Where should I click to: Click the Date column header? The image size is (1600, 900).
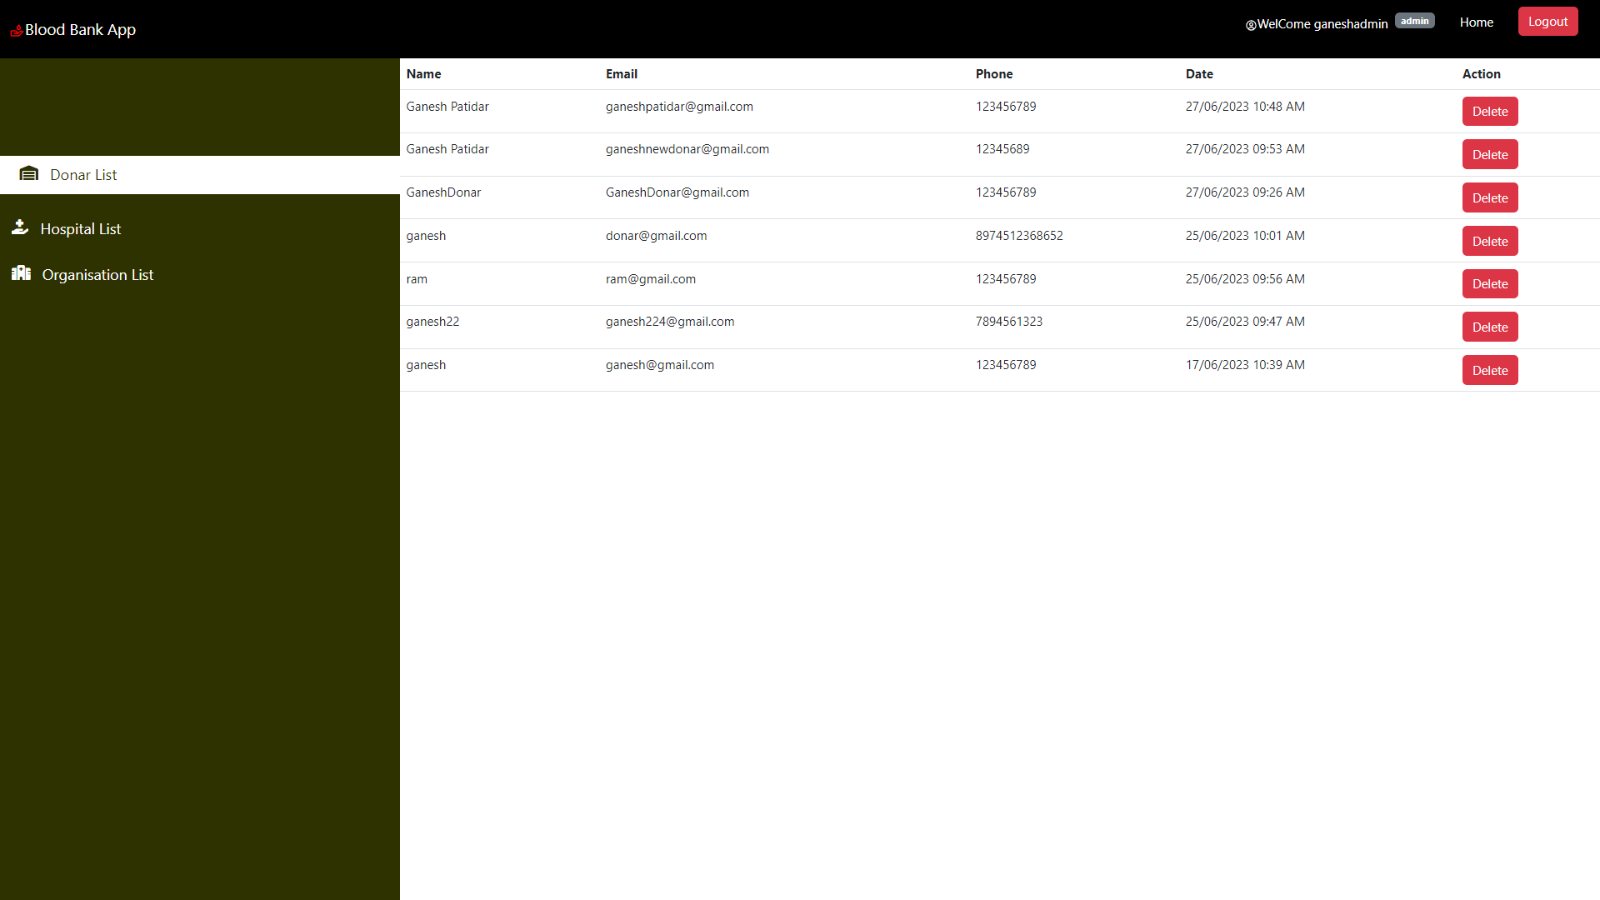click(1199, 73)
